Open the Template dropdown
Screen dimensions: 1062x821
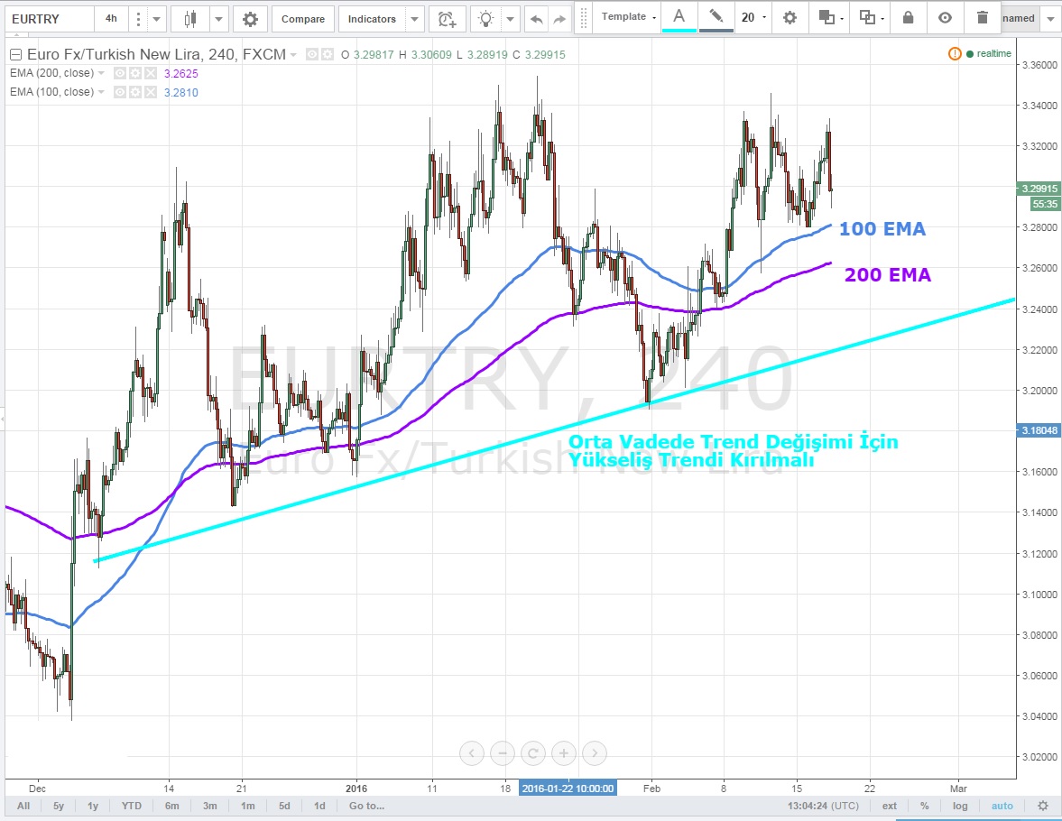[629, 17]
